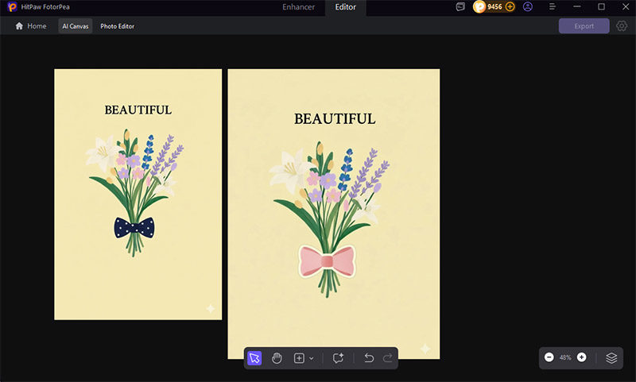Close the FotorPea window

[626, 7]
